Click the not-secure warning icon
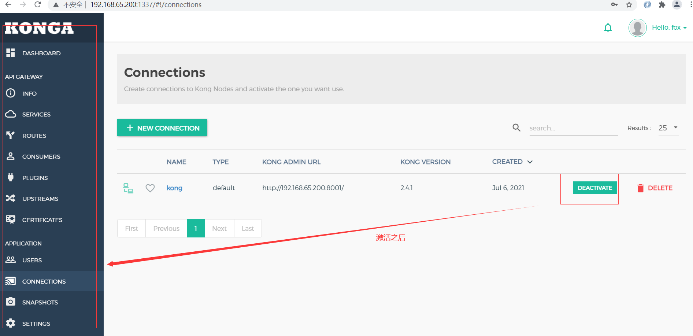 pos(56,5)
